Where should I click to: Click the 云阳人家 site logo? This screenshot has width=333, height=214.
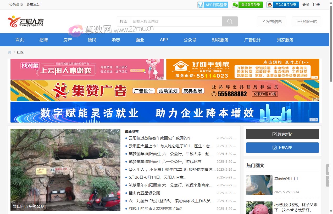[26, 21]
